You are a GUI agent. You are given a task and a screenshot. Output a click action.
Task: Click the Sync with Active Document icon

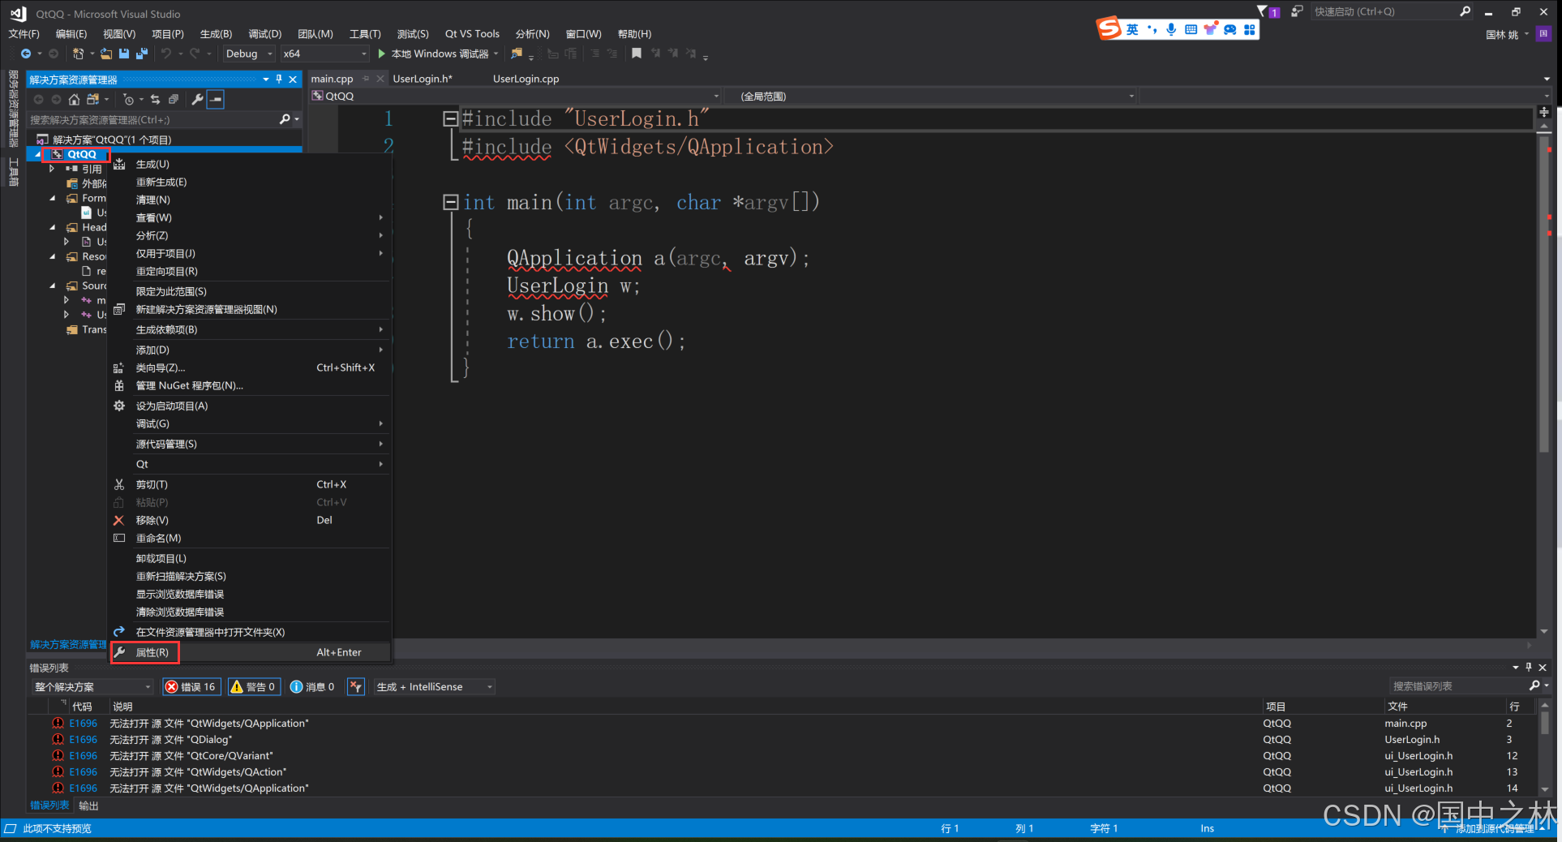[155, 99]
